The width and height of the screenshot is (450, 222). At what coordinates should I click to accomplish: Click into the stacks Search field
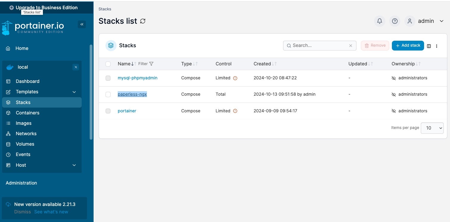pyautogui.click(x=319, y=45)
